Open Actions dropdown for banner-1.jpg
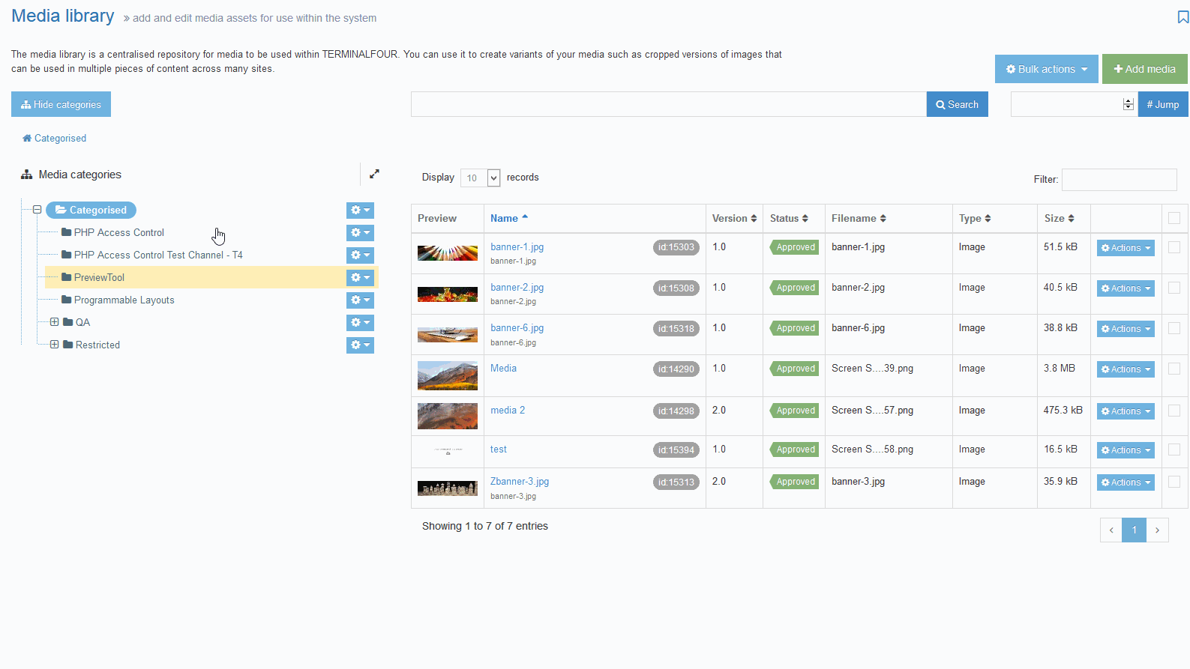 tap(1126, 248)
